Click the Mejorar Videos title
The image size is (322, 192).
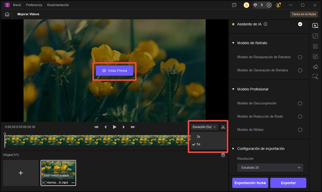28,14
